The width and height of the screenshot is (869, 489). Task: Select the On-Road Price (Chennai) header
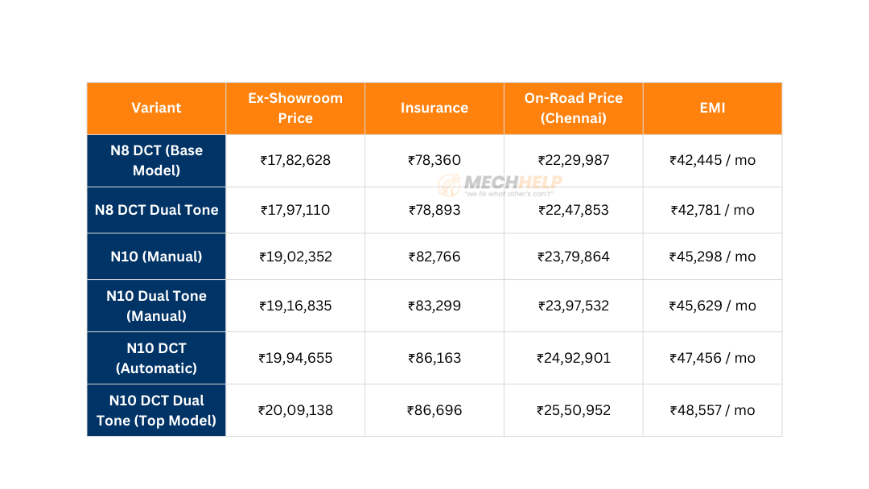tap(574, 108)
